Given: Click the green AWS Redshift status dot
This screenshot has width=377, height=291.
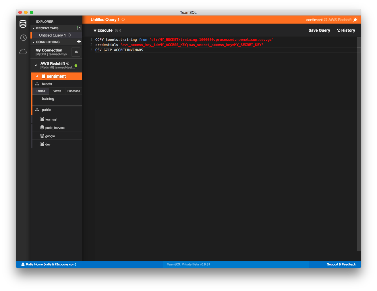Looking at the screenshot, I should click(x=76, y=66).
